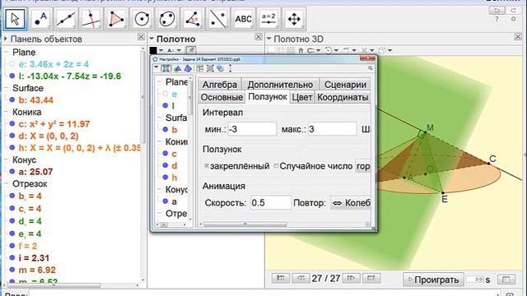Open the 3D pyramid settings icon
The height and width of the screenshot is (296, 527).
point(188,68)
